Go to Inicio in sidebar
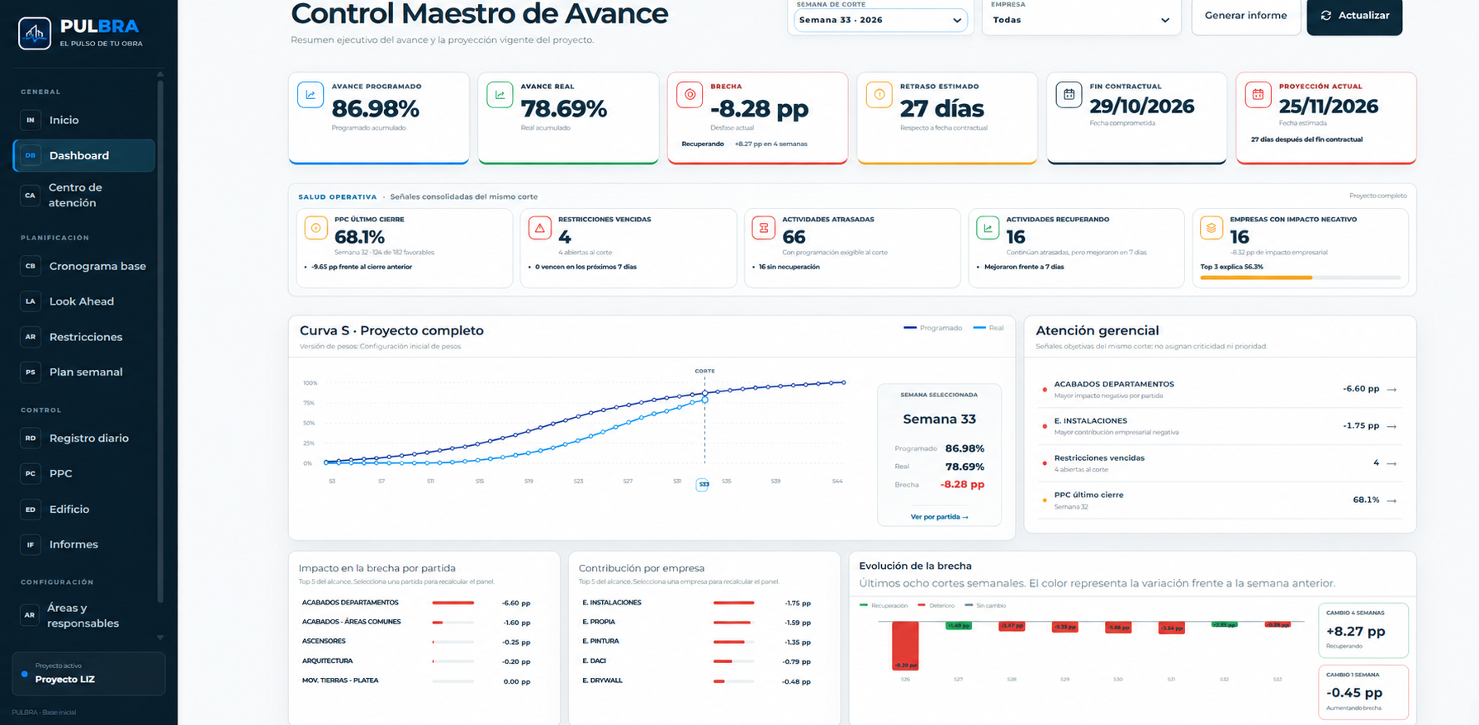 [84, 121]
